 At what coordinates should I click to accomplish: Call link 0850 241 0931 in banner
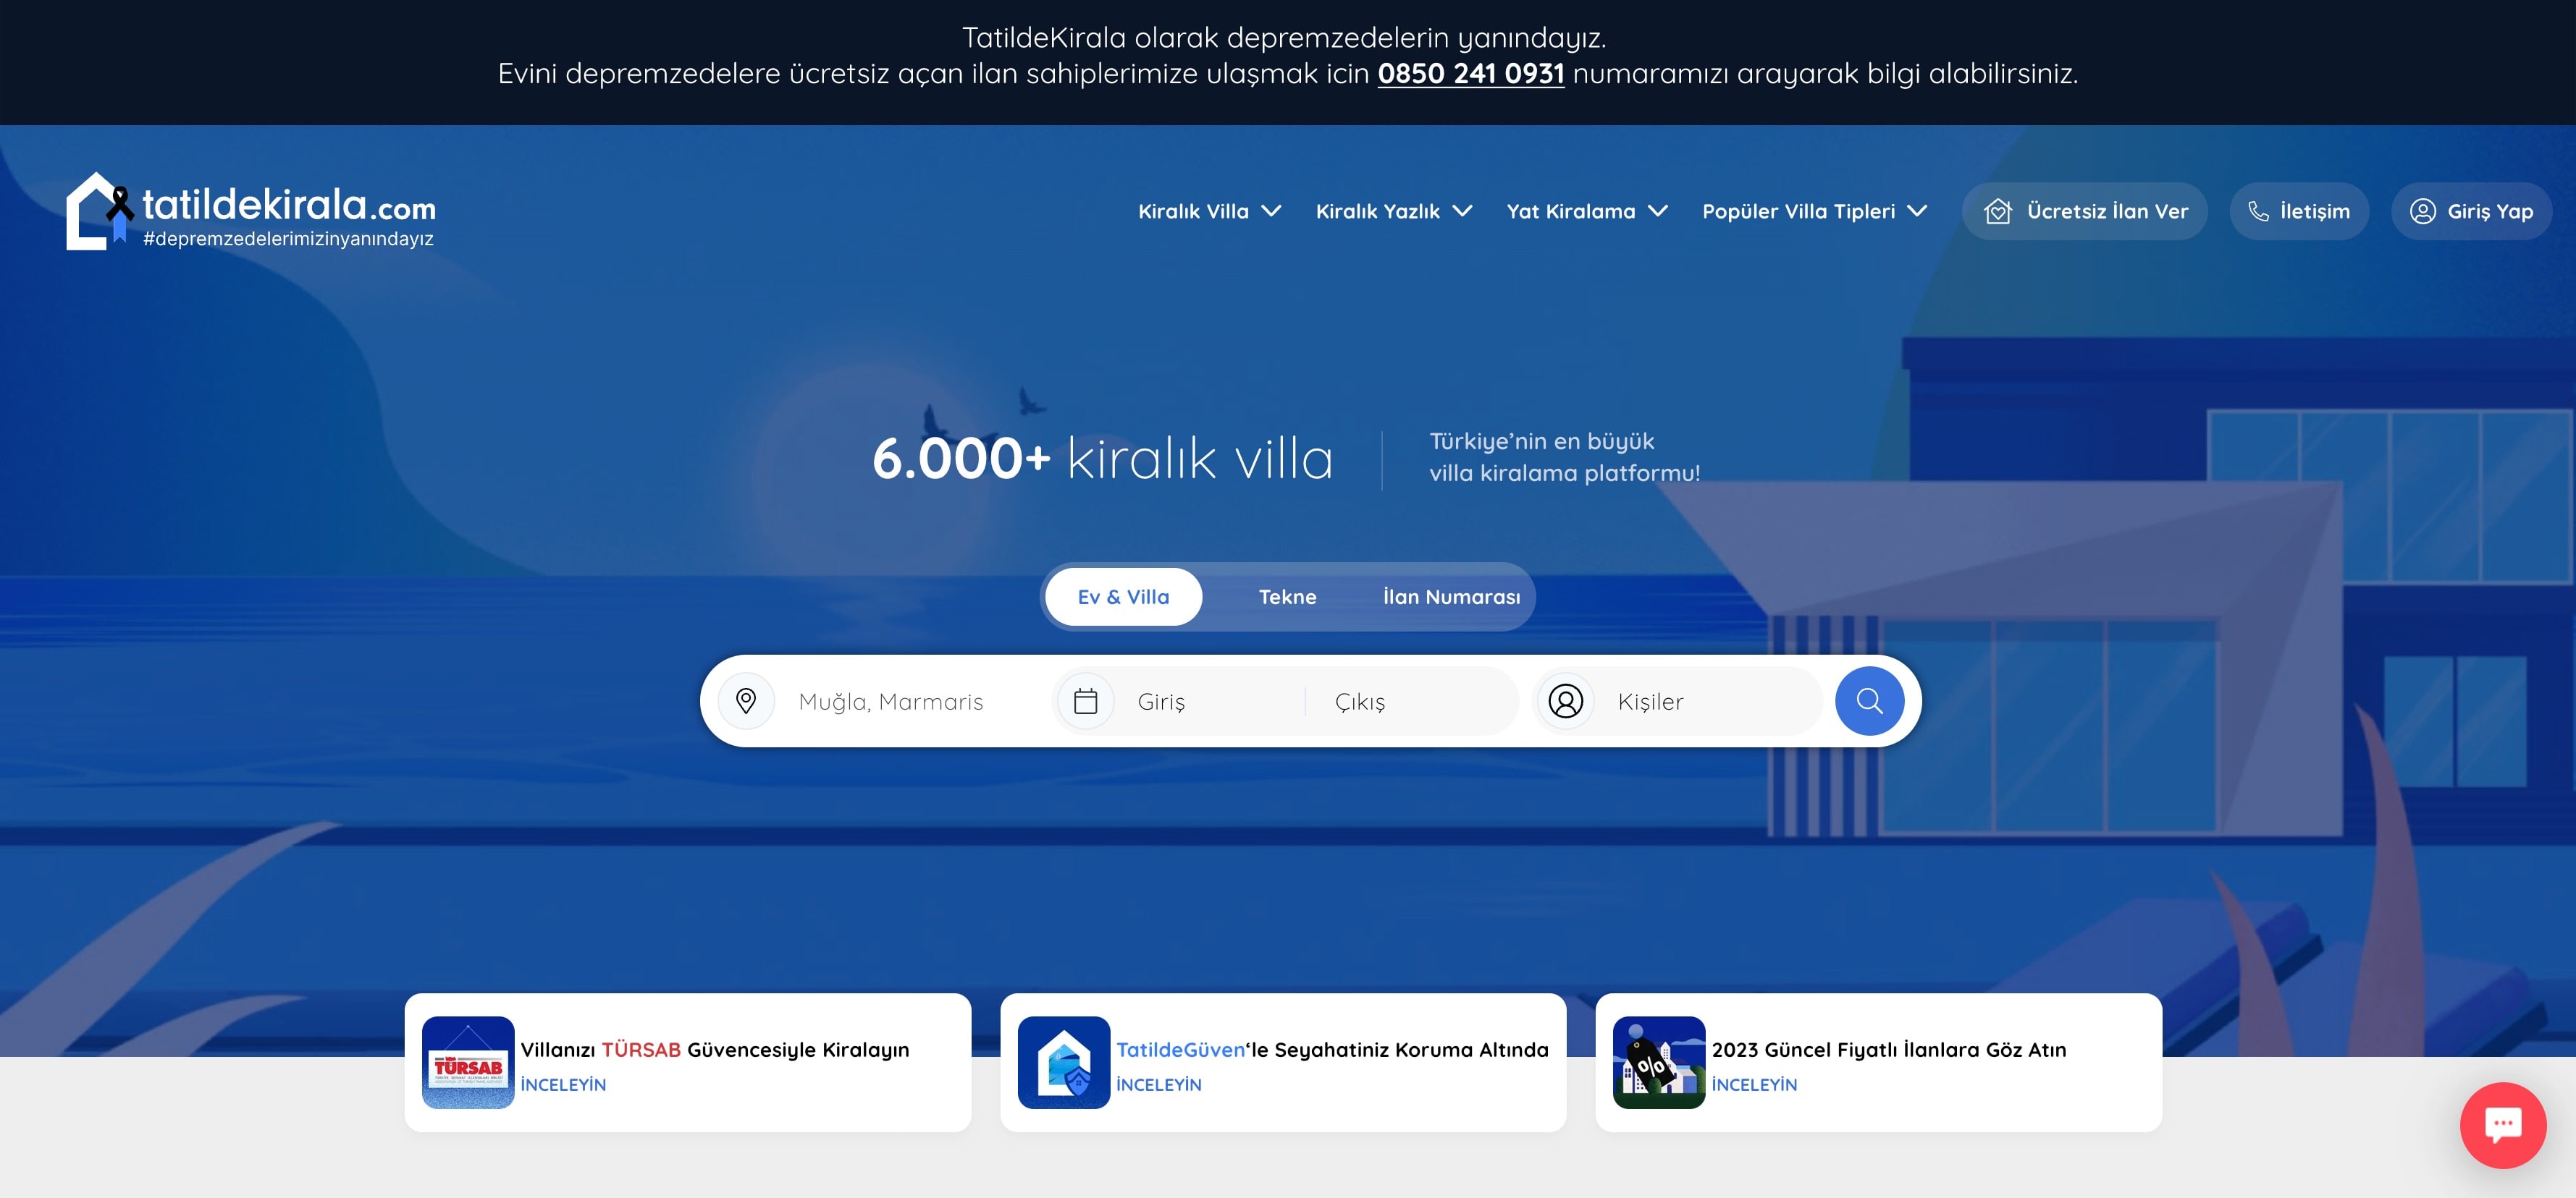tap(1470, 73)
